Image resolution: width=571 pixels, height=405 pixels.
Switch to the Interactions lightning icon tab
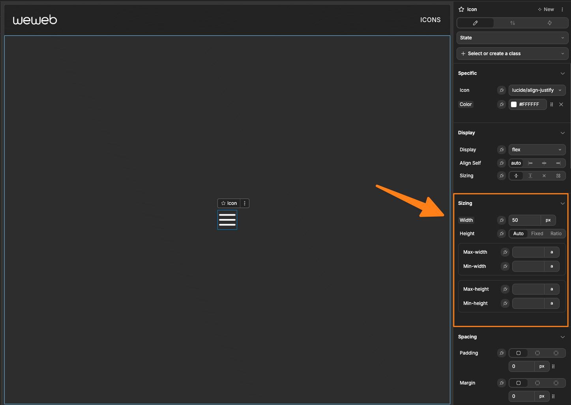550,23
